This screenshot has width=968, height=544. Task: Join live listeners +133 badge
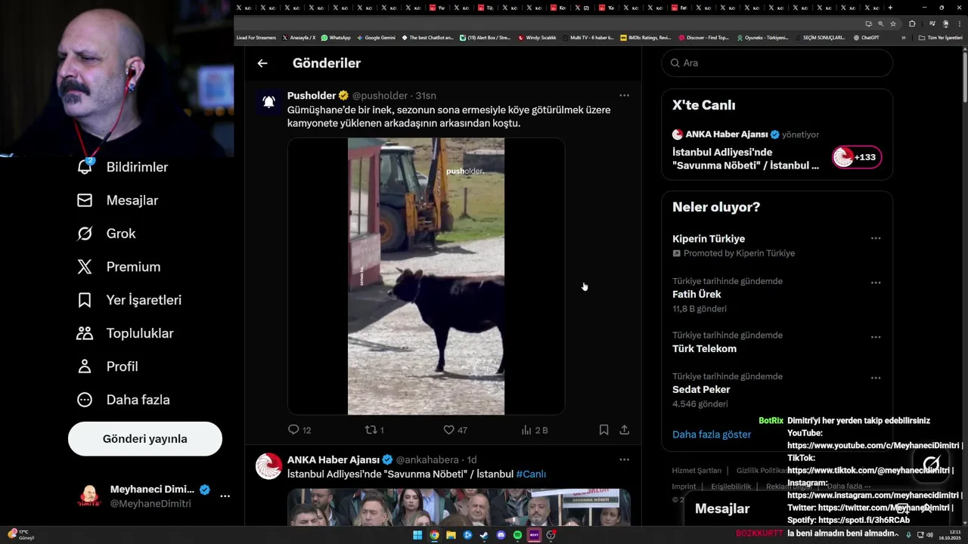857,157
